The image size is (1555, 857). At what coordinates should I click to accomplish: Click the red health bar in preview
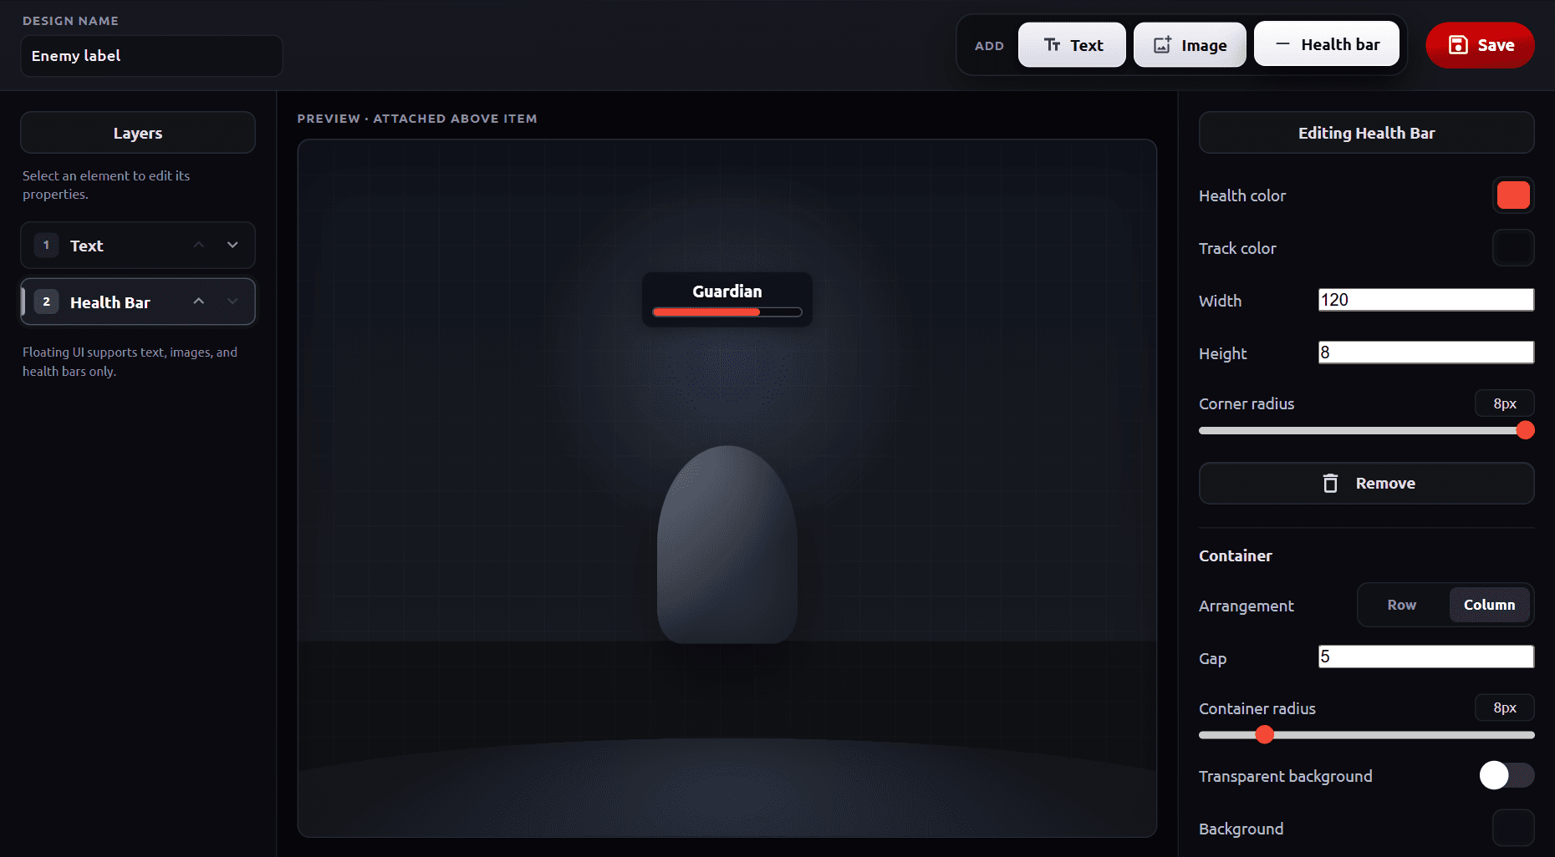point(727,312)
